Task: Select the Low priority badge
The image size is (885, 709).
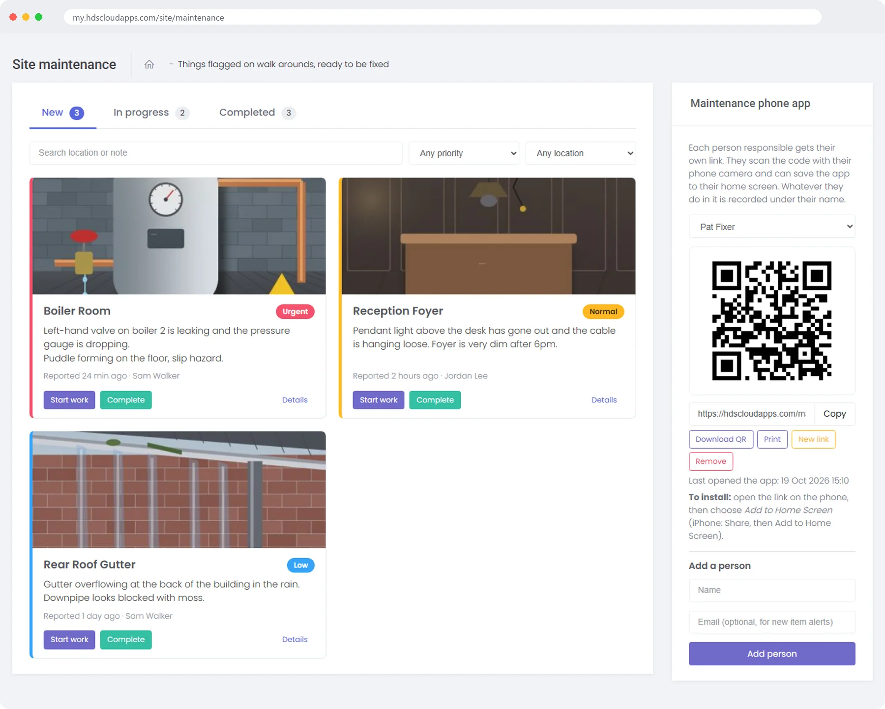Action: 301,565
